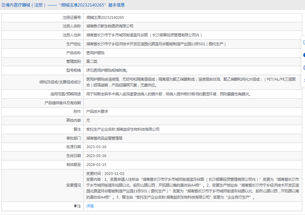Click the intended use text starting 用于贴敷全麻手术病人
Image resolution: width=305 pixels, height=215 pixels.
click(169, 94)
